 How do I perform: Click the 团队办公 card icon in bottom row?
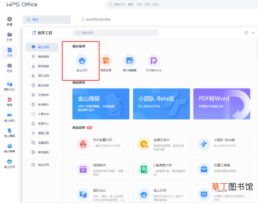click(x=83, y=195)
